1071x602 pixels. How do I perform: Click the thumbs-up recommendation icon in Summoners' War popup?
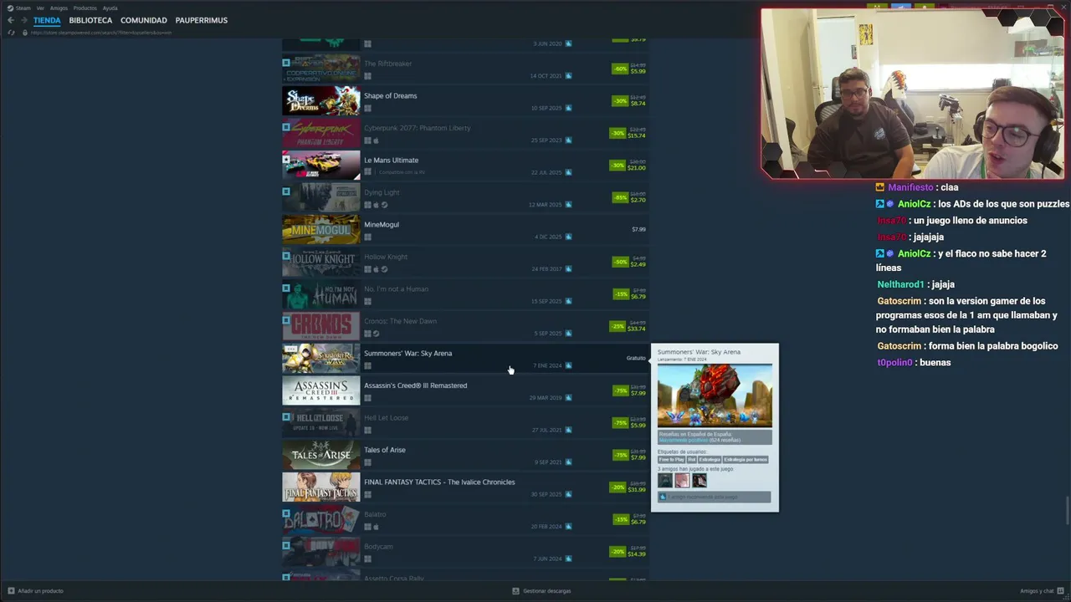663,497
